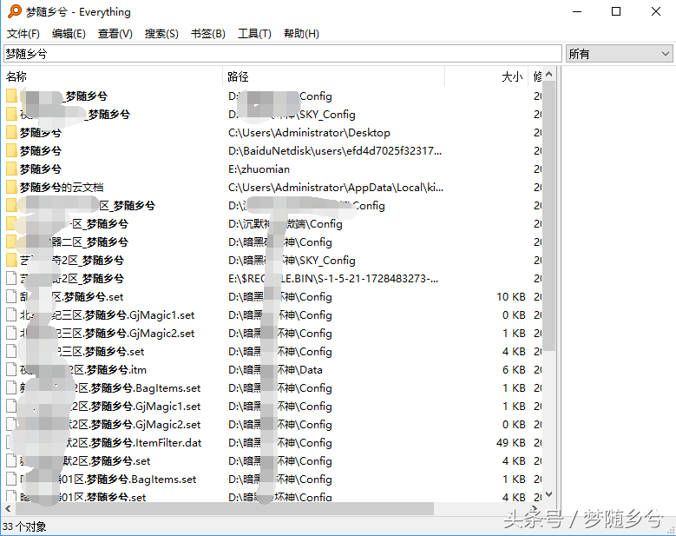676x536 pixels.
Task: Select folder icon of BaiduNetdisk 梦随乡兮 row
Action: pos(11,150)
